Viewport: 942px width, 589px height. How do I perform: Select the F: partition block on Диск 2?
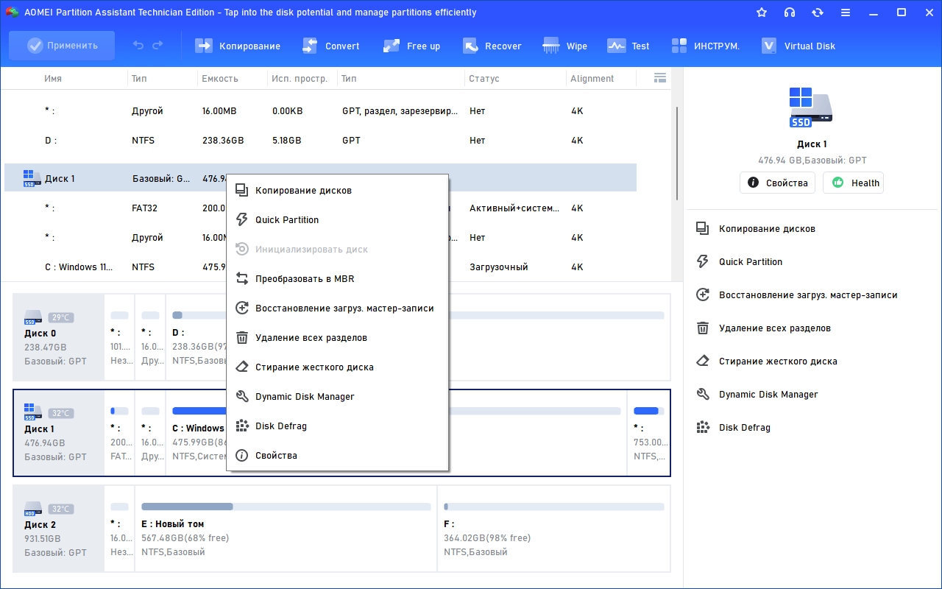tap(553, 529)
